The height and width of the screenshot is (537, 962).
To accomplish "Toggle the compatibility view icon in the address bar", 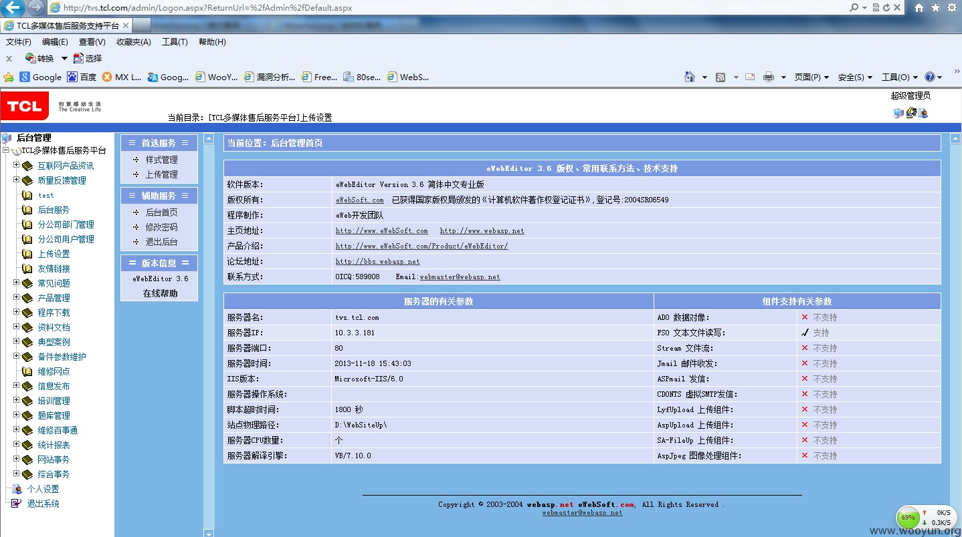I will point(876,7).
